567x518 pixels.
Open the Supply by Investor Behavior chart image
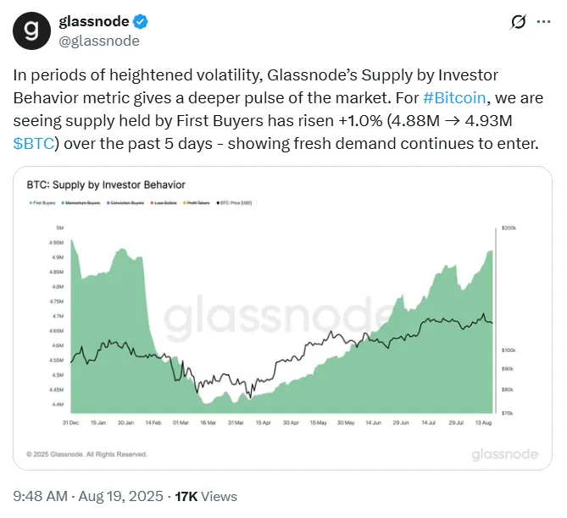(282, 318)
